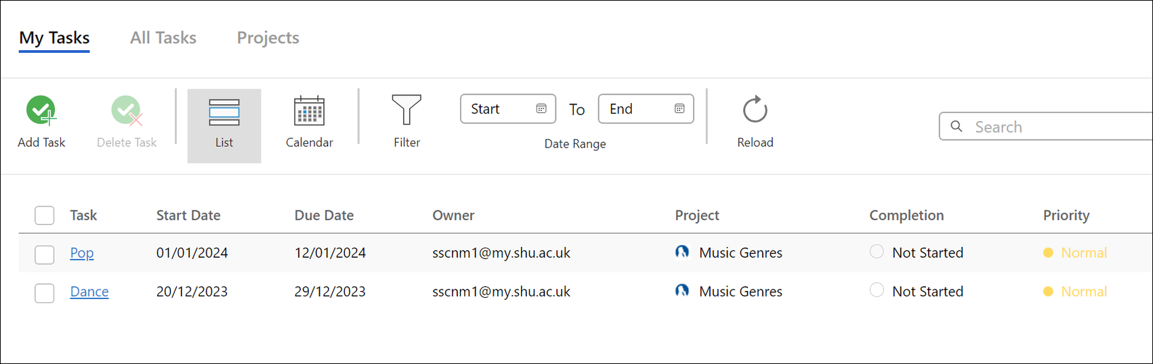
Task: Click the yellow priority dot for Dance
Action: tap(1048, 292)
